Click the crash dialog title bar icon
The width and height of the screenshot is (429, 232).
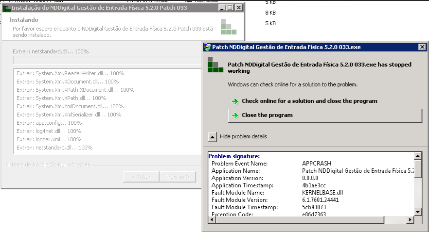(x=208, y=47)
